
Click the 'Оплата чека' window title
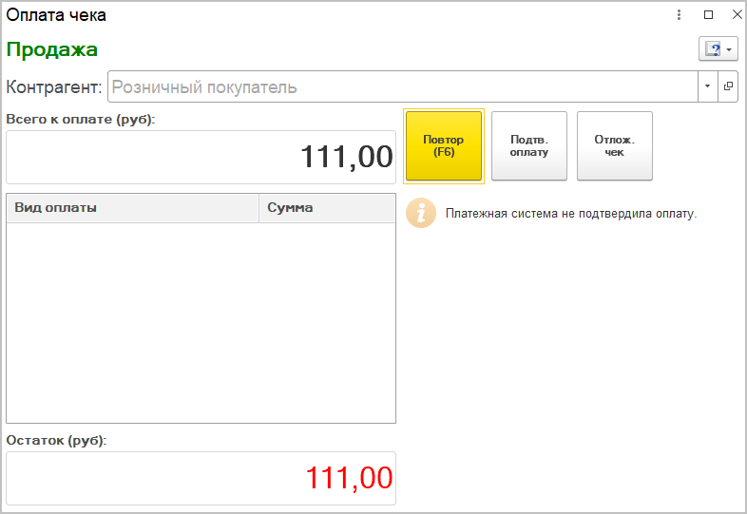[56, 15]
